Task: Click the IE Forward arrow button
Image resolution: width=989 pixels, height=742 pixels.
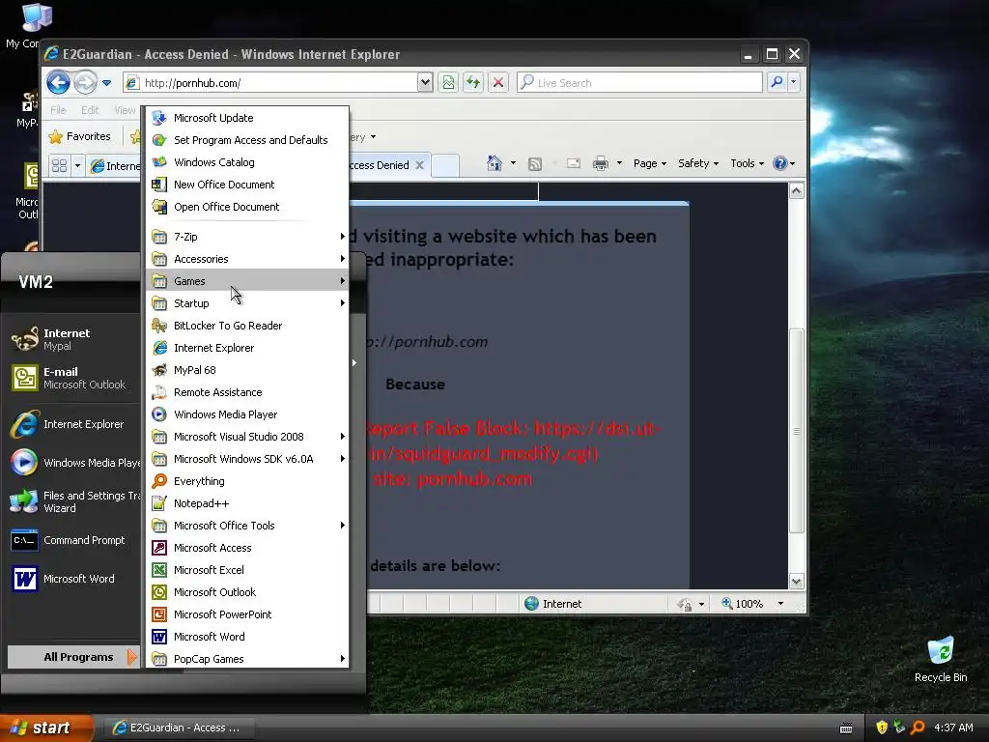Action: click(x=85, y=82)
